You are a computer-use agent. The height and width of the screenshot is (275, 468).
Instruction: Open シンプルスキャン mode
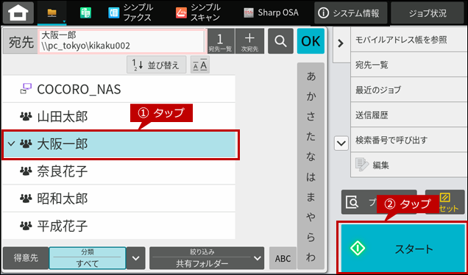click(x=199, y=12)
